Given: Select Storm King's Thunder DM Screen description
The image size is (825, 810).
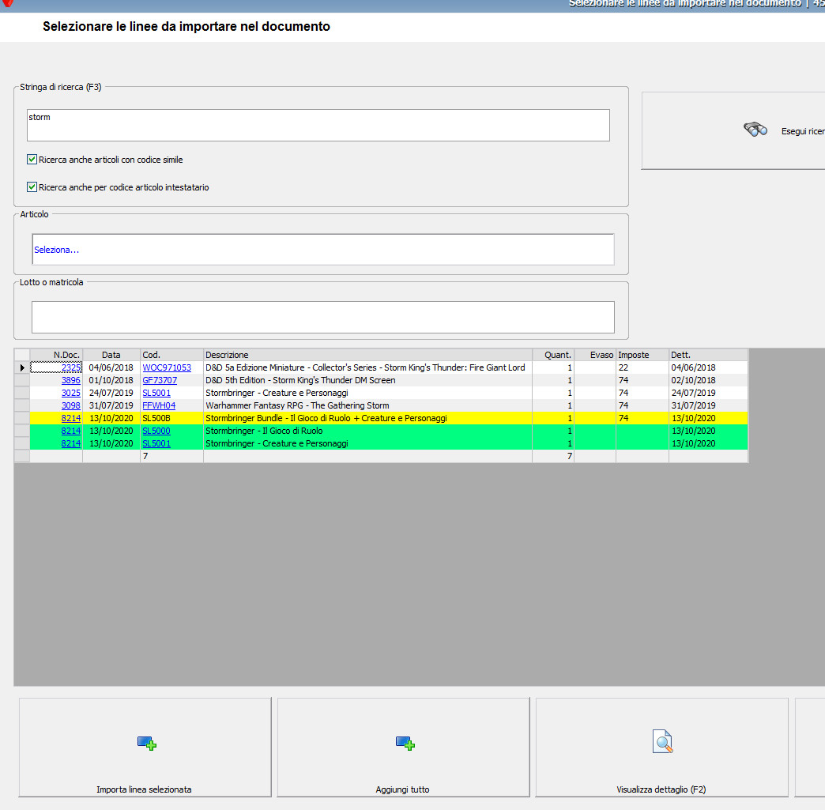Looking at the screenshot, I should pos(300,380).
